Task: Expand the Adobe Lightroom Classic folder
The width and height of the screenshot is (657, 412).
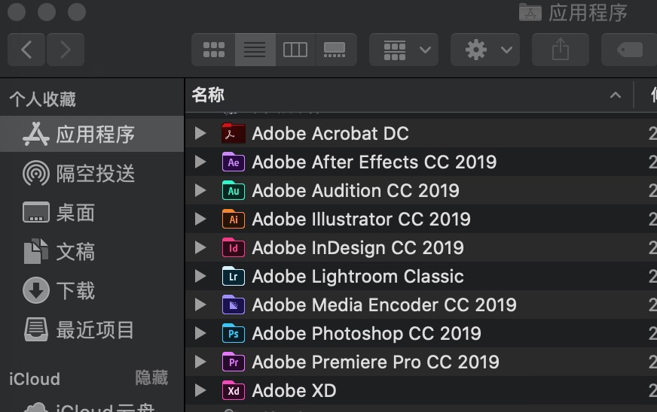Action: [x=200, y=276]
